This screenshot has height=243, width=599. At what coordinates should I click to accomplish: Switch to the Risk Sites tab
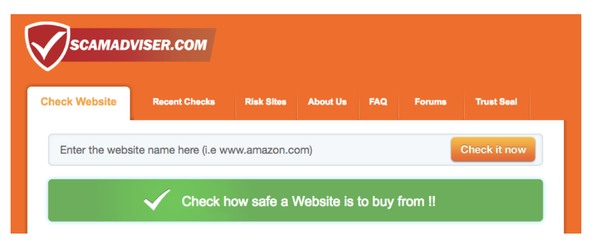point(265,102)
